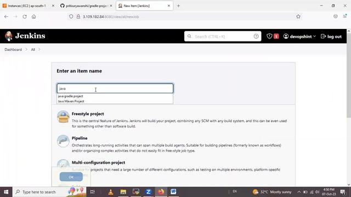Image resolution: width=351 pixels, height=197 pixels.
Task: Reload the page with the refresh icon
Action: click(25, 17)
